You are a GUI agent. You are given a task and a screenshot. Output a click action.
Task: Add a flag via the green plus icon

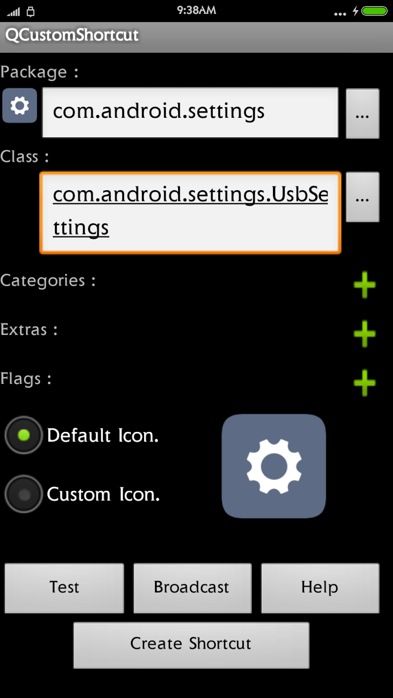point(365,383)
